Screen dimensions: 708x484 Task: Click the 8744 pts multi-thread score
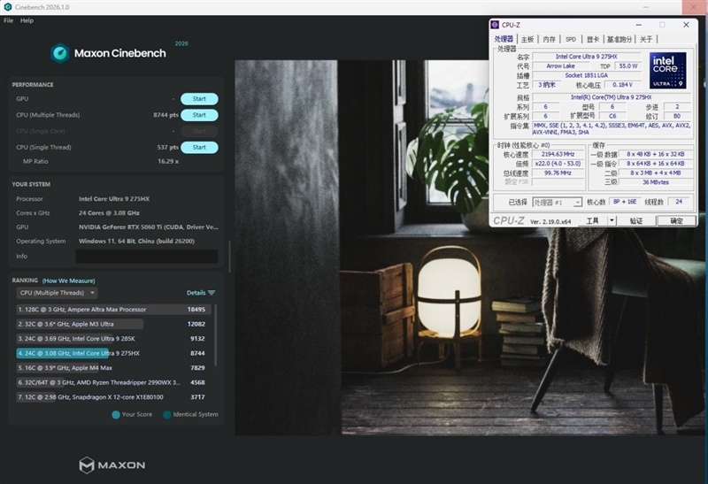pyautogui.click(x=165, y=115)
